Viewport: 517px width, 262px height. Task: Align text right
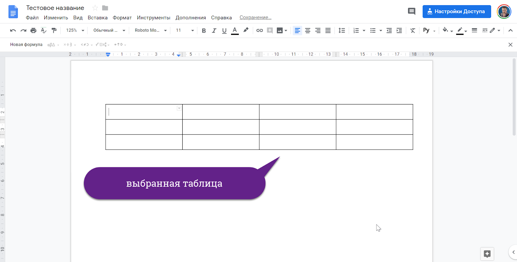[318, 30]
